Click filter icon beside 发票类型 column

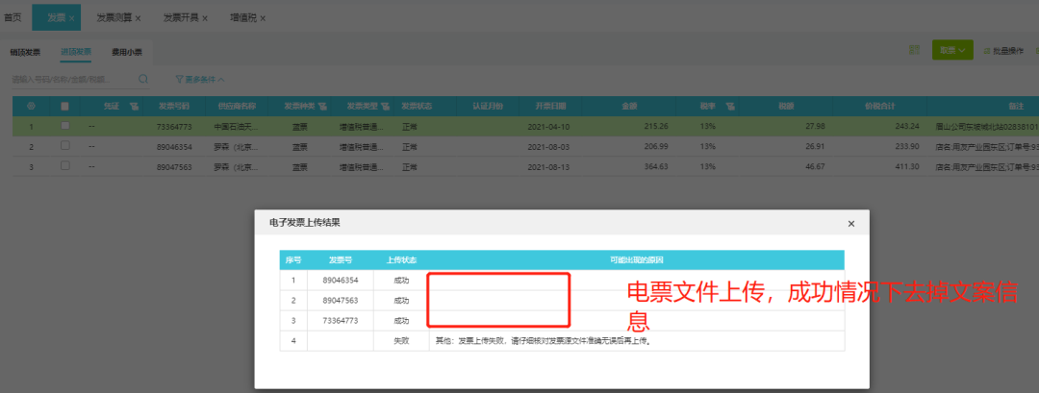[385, 106]
